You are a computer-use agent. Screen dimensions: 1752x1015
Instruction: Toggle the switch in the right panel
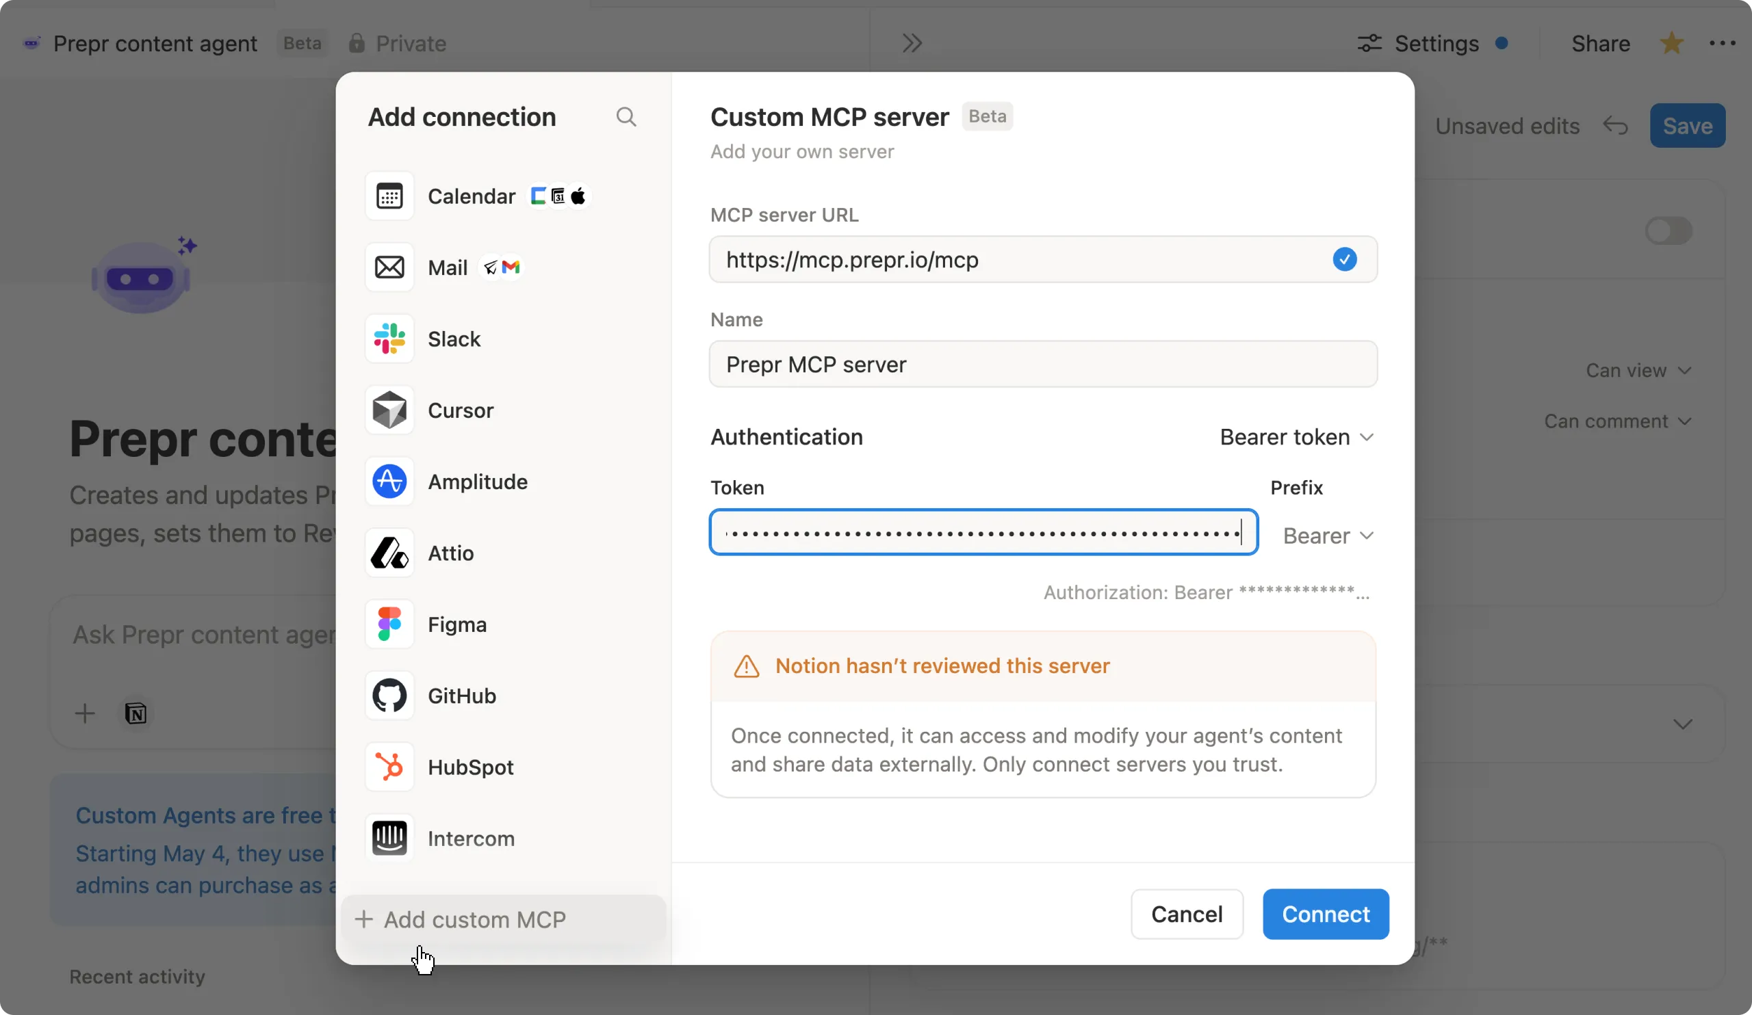(1669, 230)
